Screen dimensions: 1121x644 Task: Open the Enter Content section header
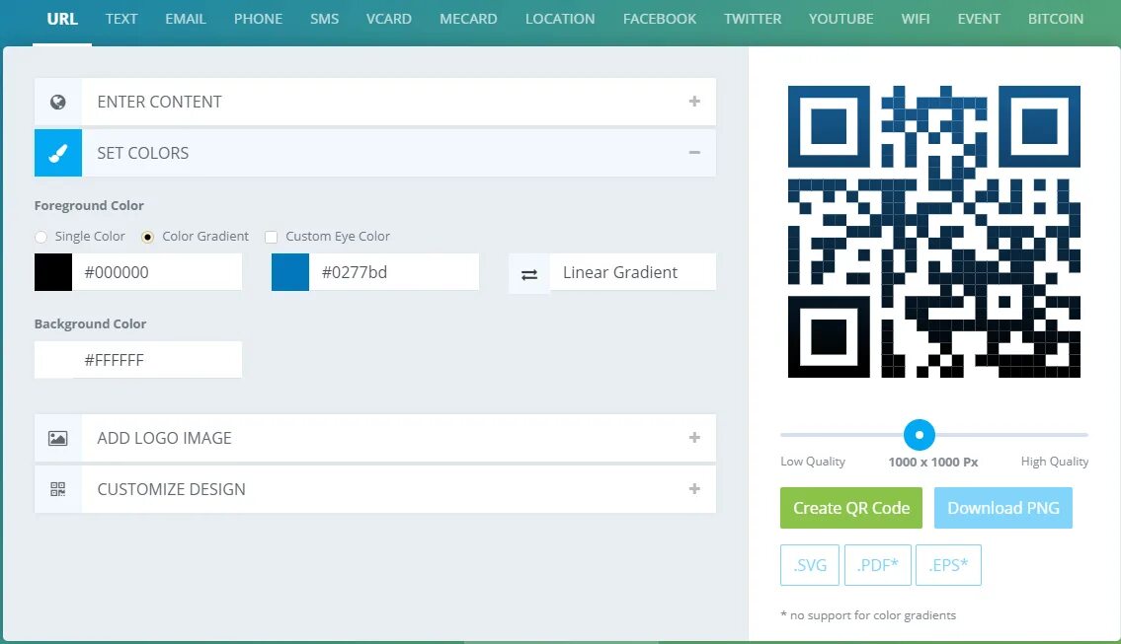374,102
